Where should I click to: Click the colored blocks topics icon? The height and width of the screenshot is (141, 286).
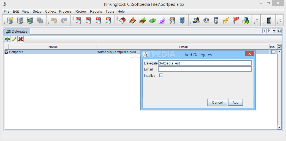246,20
